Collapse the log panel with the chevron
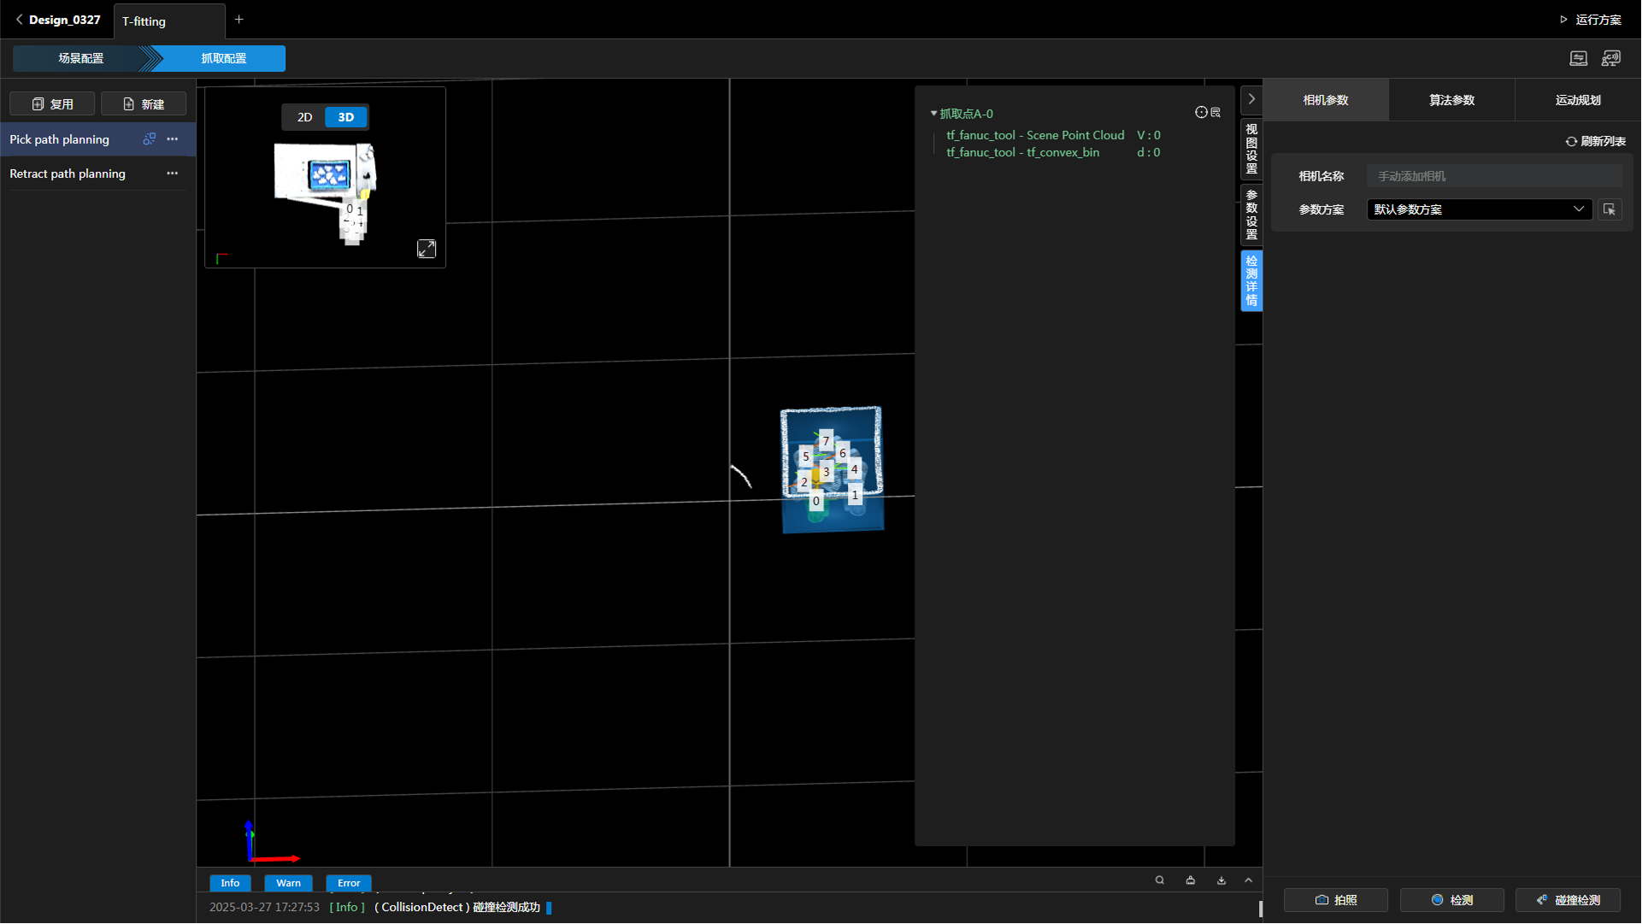 pyautogui.click(x=1249, y=880)
